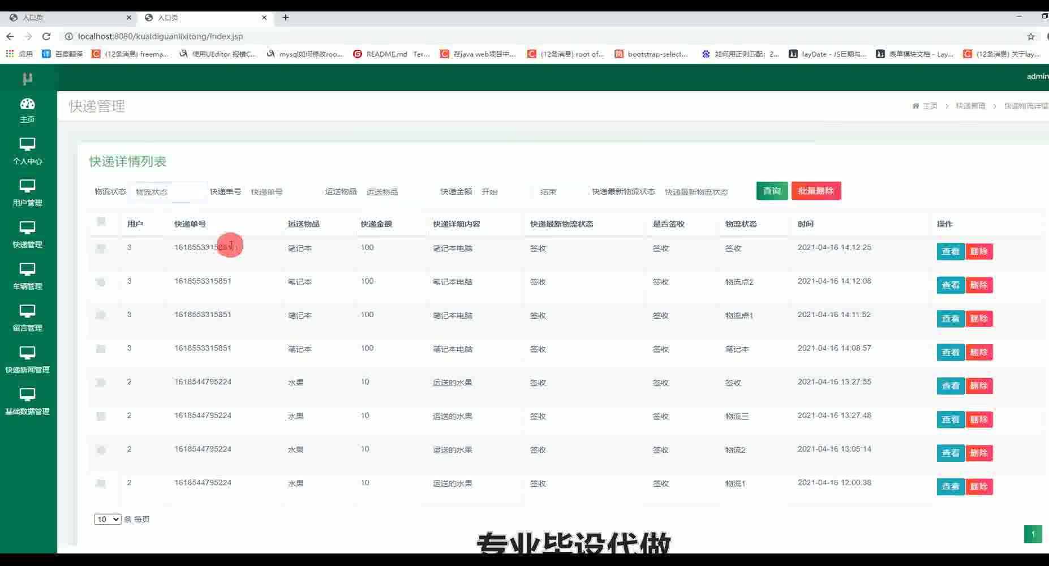Focus the 运送物品 search field
The image size is (1049, 566).
click(398, 192)
